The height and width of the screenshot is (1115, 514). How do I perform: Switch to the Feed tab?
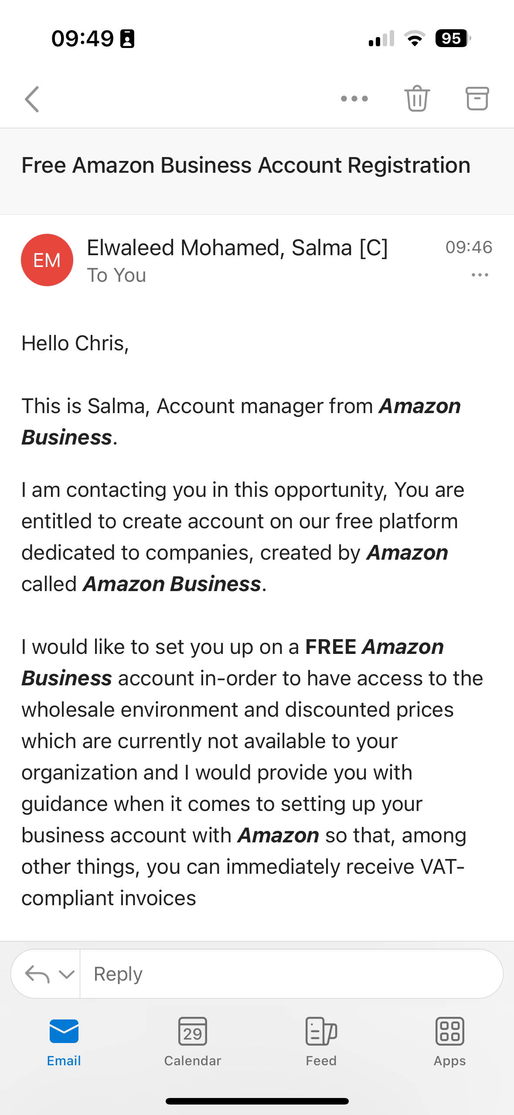pyautogui.click(x=321, y=1042)
